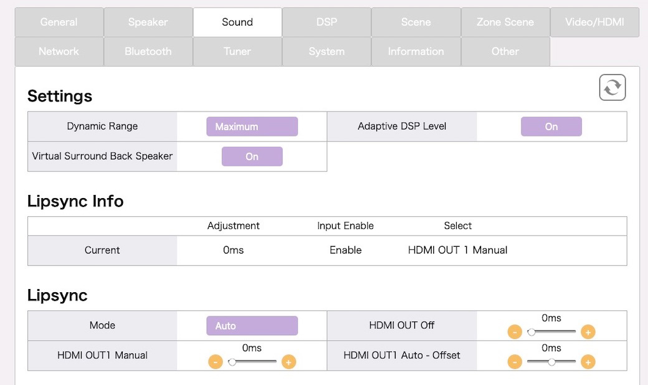Increase HDMI OUT Off delay with plus

click(588, 331)
